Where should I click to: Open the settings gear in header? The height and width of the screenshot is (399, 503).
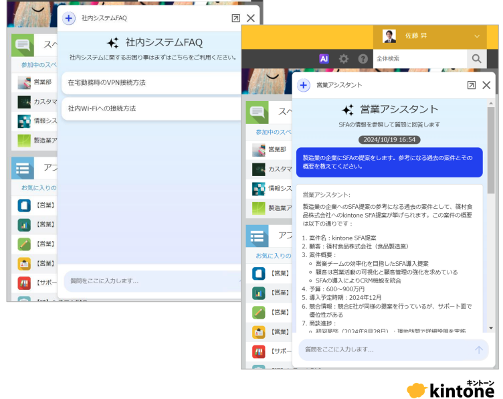pos(344,59)
